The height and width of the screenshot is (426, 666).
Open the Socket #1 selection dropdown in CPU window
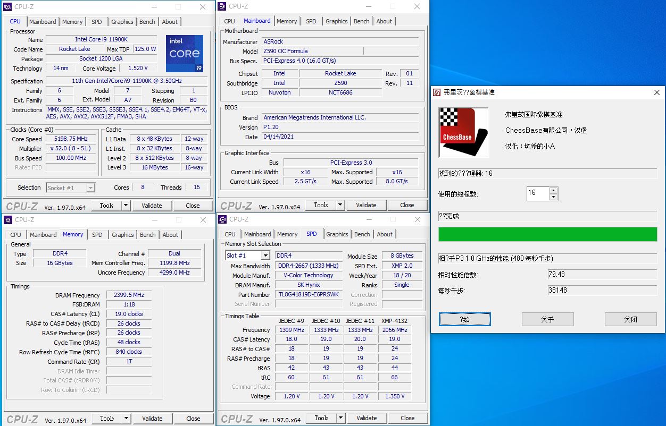click(70, 188)
